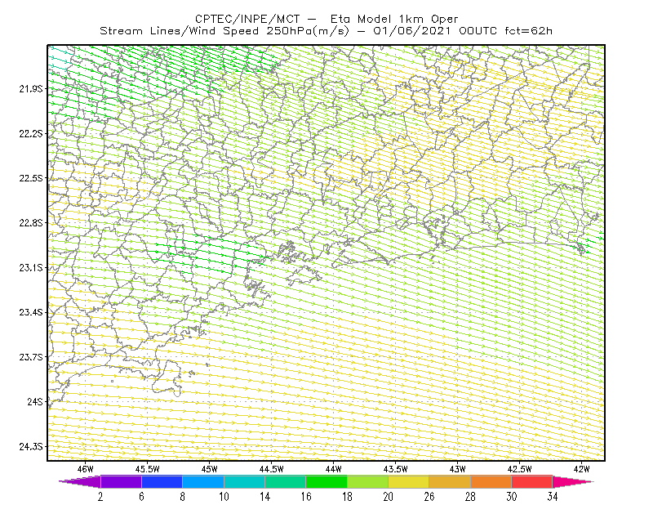
Task: Click the legend value label 20
Action: [389, 497]
